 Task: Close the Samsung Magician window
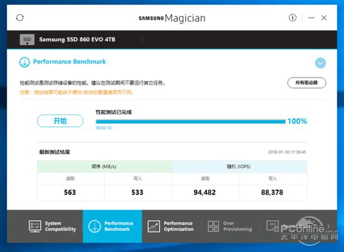tap(324, 18)
